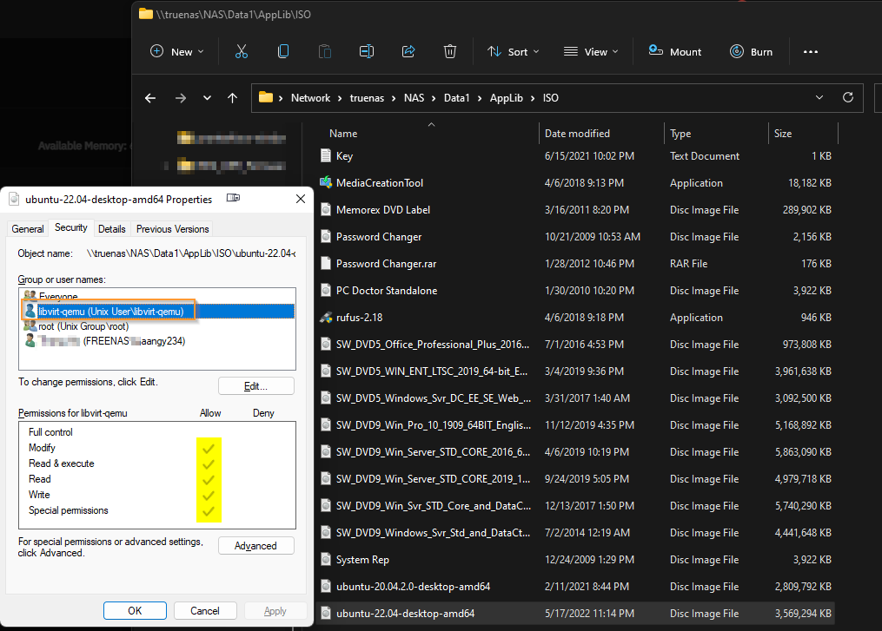Expand the chevron after truenas in breadcrumb
This screenshot has height=631, width=882.
pos(394,98)
